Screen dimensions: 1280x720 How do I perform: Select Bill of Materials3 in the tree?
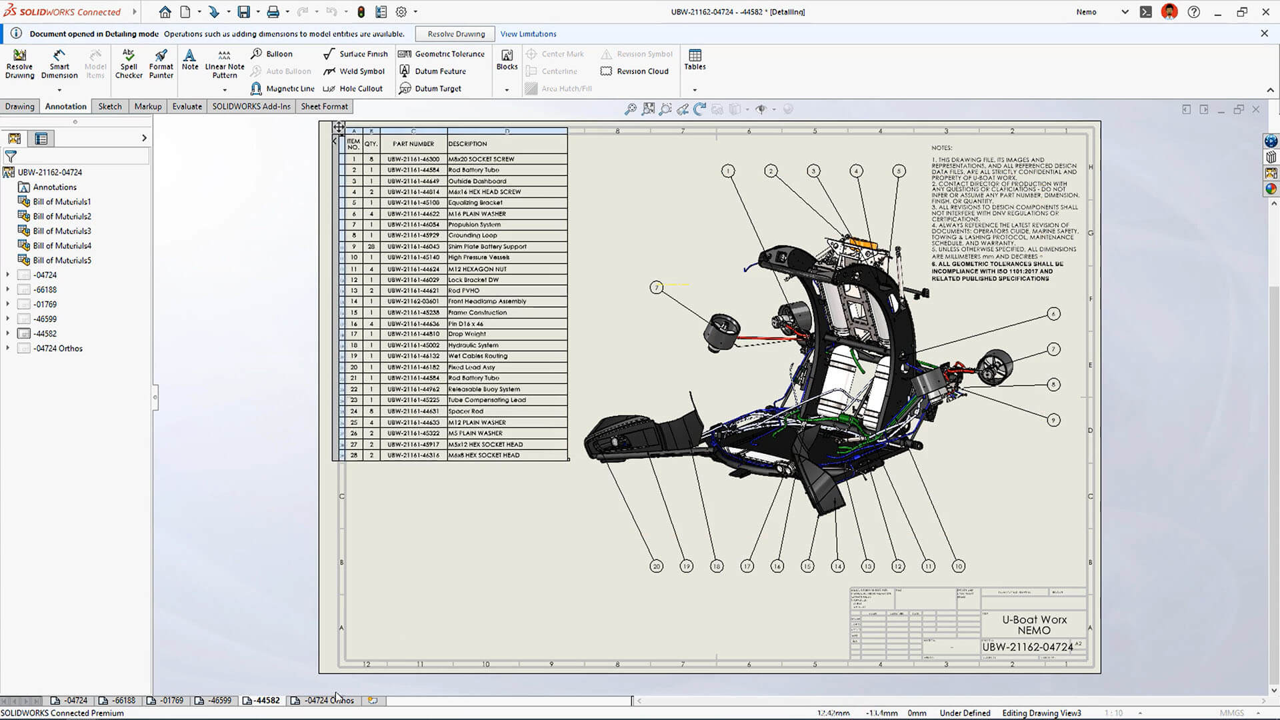click(55, 231)
